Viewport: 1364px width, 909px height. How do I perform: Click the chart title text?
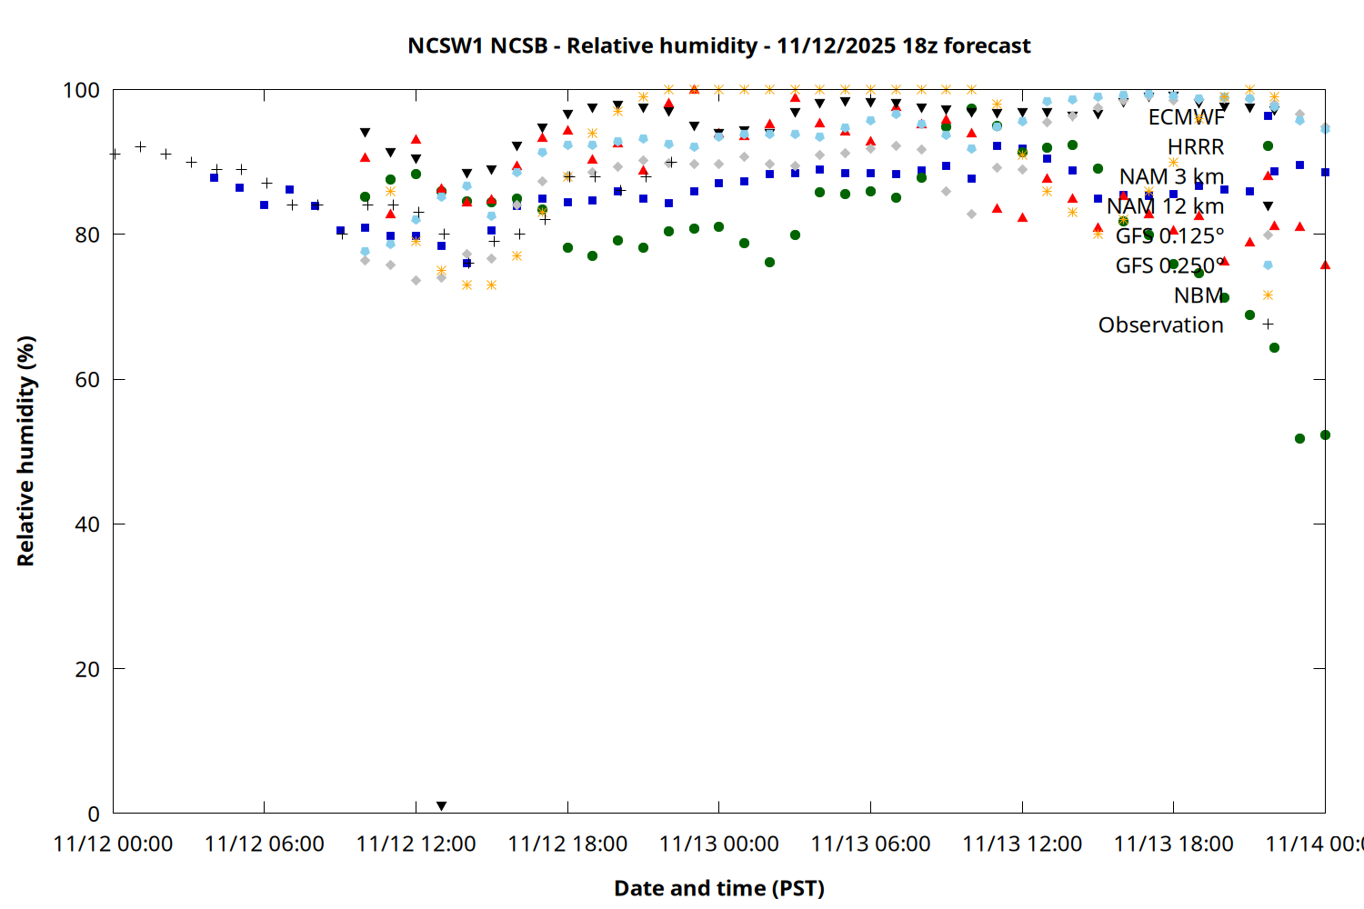pos(718,45)
